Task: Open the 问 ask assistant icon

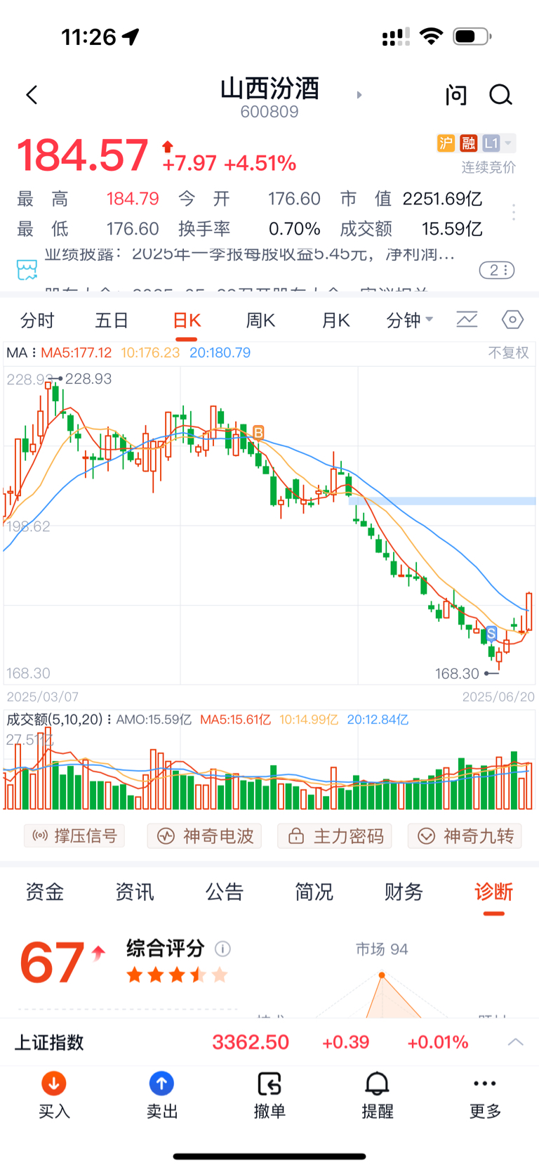Action: [x=456, y=95]
